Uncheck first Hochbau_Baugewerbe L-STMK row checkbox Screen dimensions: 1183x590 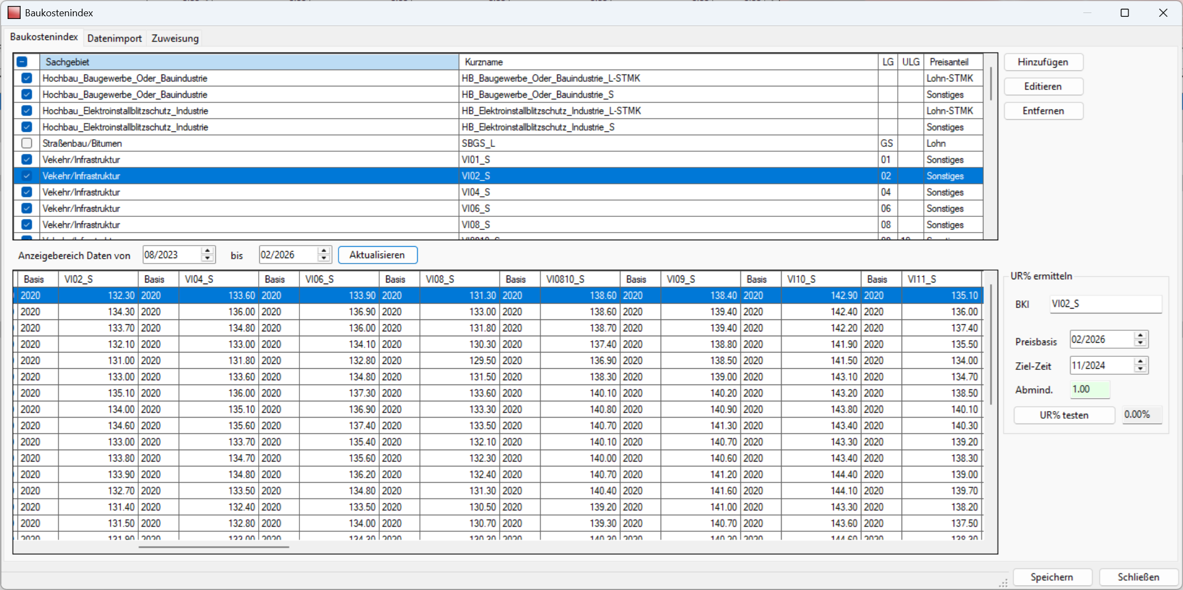[27, 78]
